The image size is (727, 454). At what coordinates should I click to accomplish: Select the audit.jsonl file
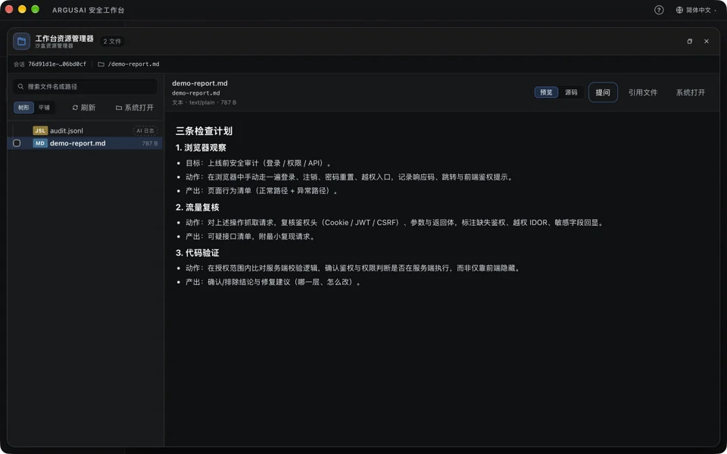pyautogui.click(x=86, y=131)
